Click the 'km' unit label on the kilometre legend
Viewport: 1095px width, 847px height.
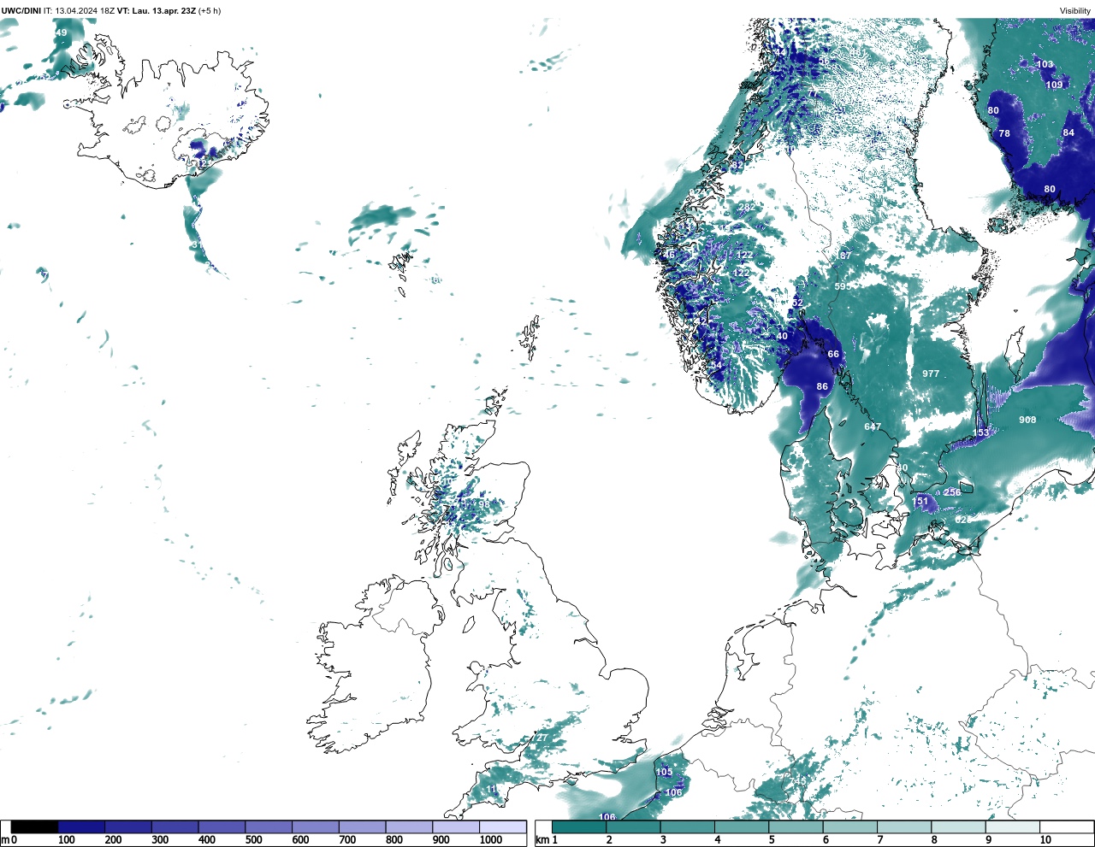pos(542,840)
